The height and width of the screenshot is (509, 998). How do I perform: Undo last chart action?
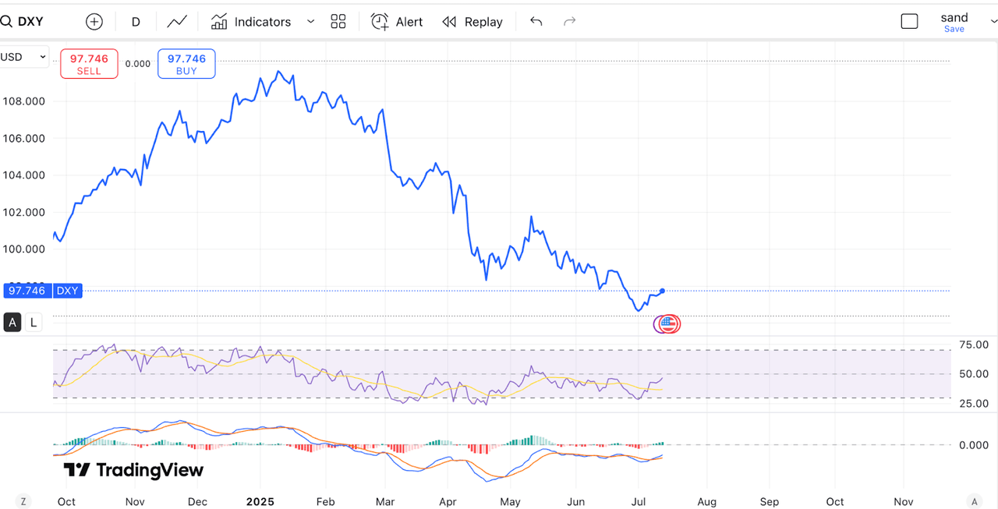point(536,22)
